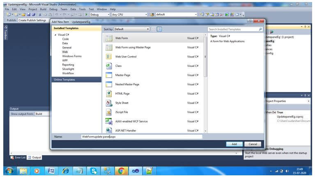Select the Windows Forms category
This screenshot has width=315, height=179.
point(72,56)
